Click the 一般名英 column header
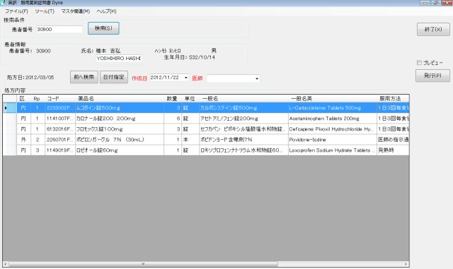This screenshot has height=269, width=453. [332, 99]
